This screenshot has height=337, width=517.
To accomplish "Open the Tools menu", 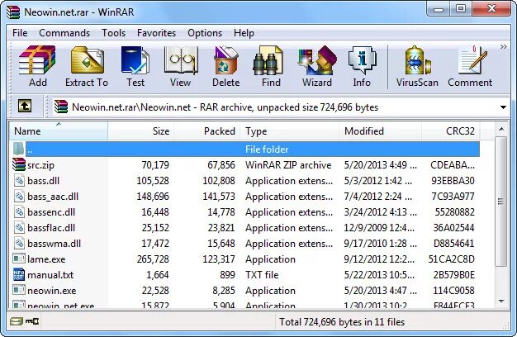I will pyautogui.click(x=113, y=33).
